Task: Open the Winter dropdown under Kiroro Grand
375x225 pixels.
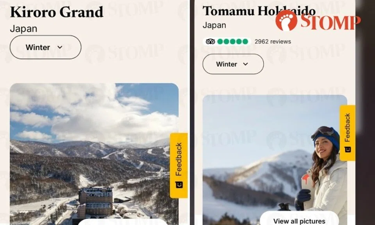Action: (45, 47)
